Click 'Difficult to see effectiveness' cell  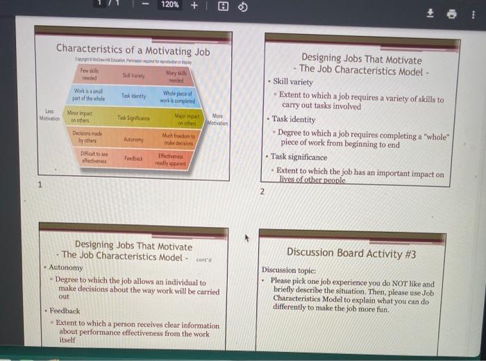94,157
